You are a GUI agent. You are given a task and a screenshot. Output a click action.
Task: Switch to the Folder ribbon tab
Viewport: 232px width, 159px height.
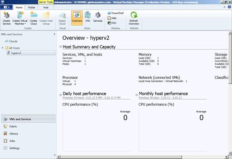[31, 7]
